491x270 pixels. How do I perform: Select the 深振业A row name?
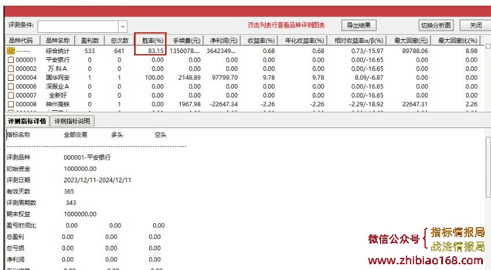(x=58, y=87)
